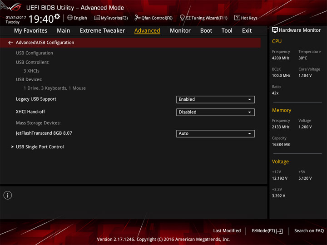This screenshot has height=245, width=327.
Task: Click the 4200 MHz CPU frequency value
Action: (281, 58)
